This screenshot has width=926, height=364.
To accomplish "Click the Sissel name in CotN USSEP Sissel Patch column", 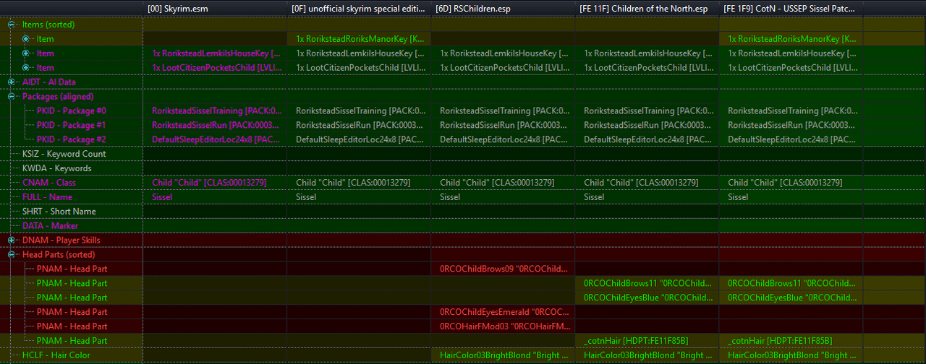I will tap(738, 197).
